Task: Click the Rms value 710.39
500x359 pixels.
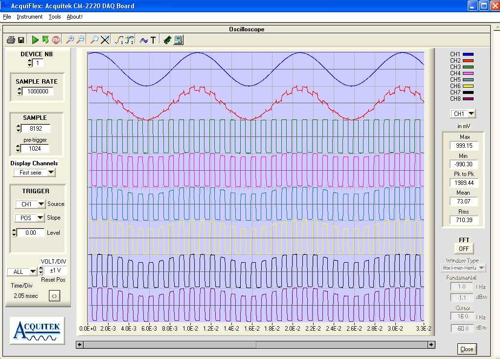Action: (x=464, y=220)
